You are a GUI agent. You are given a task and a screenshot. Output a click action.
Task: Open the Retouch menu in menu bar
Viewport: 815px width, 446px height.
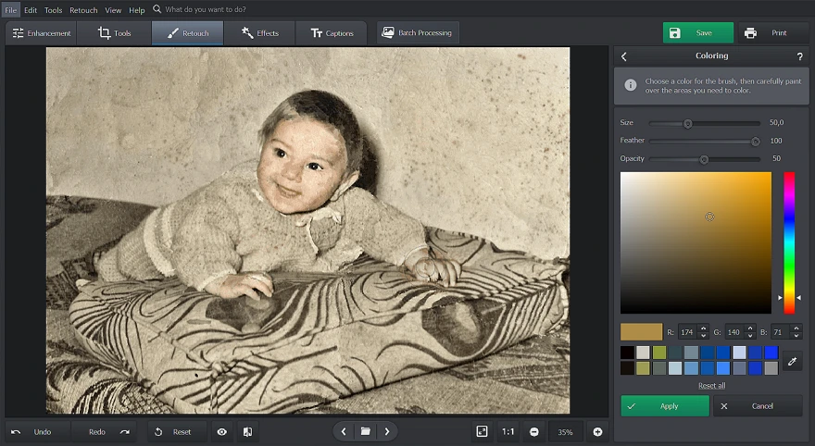point(83,10)
